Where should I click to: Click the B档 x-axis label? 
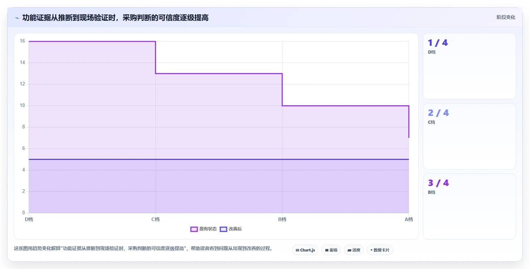tap(282, 219)
